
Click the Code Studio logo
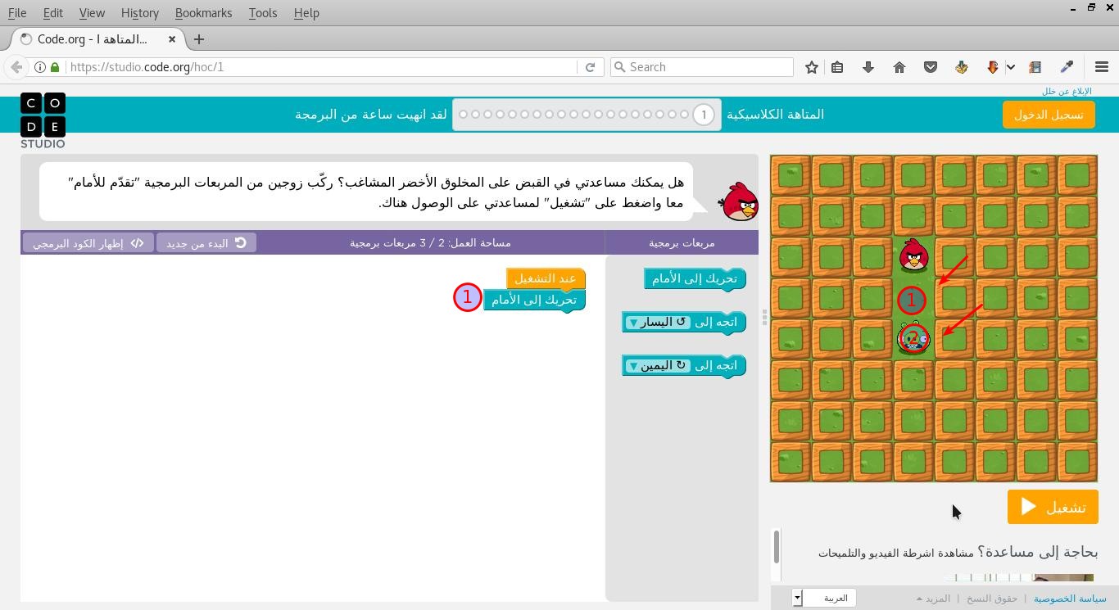pyautogui.click(x=43, y=121)
